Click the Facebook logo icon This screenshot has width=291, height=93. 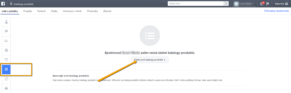3,4
